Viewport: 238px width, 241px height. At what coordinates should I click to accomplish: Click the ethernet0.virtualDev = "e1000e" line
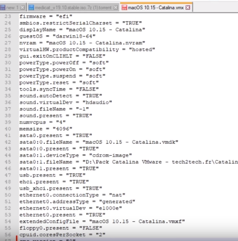[71, 208]
